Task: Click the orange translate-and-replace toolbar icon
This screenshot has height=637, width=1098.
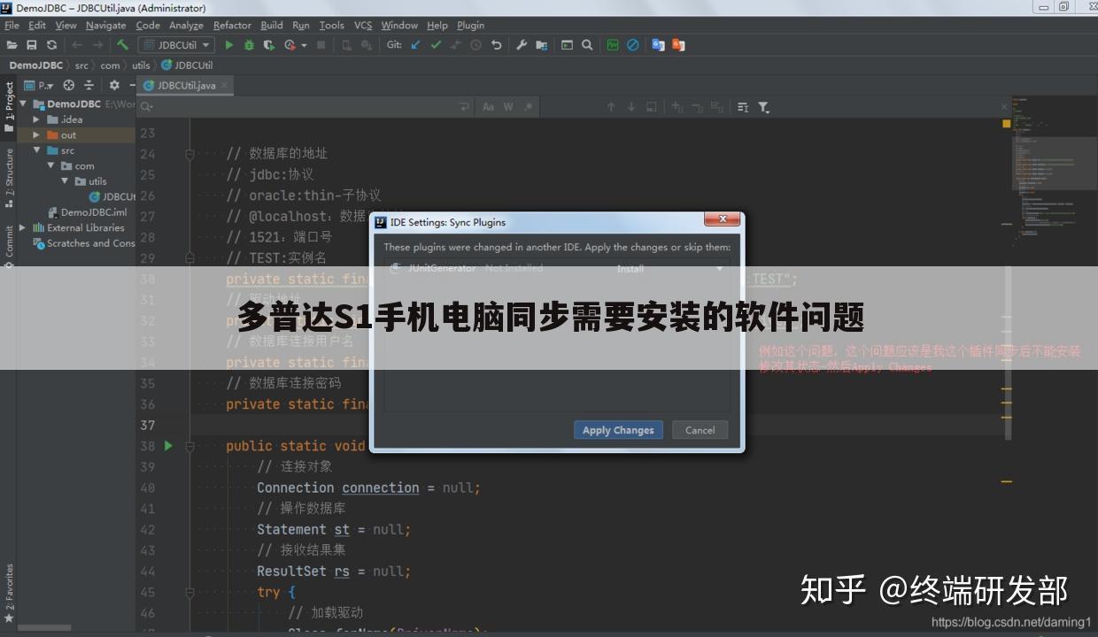Action: 678,45
